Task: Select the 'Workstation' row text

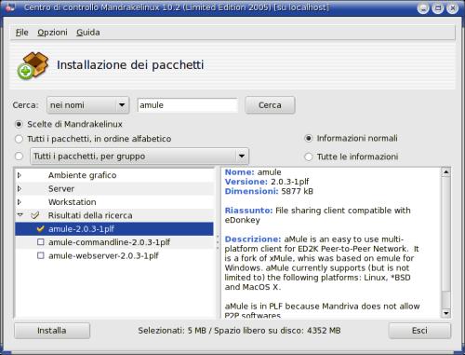Action: tap(72, 202)
